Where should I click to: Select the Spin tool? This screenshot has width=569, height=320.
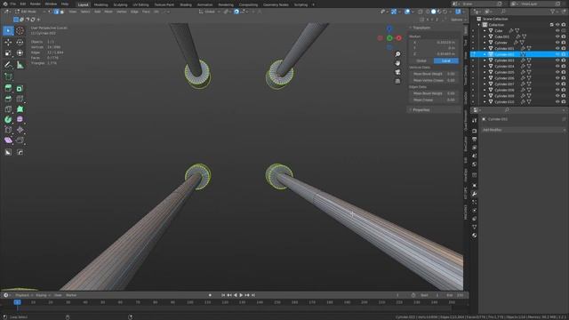pyautogui.click(x=8, y=119)
